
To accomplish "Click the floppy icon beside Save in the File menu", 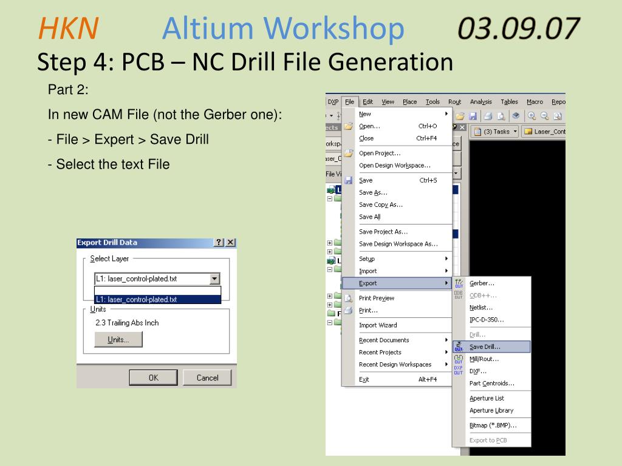I will [348, 180].
